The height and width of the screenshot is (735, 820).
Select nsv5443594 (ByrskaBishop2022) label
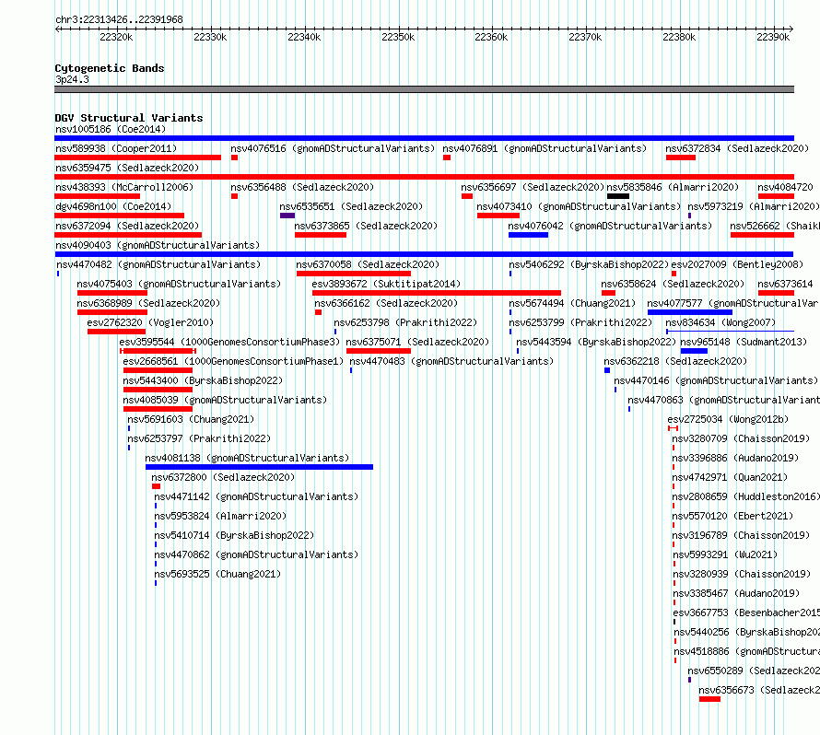pos(596,342)
